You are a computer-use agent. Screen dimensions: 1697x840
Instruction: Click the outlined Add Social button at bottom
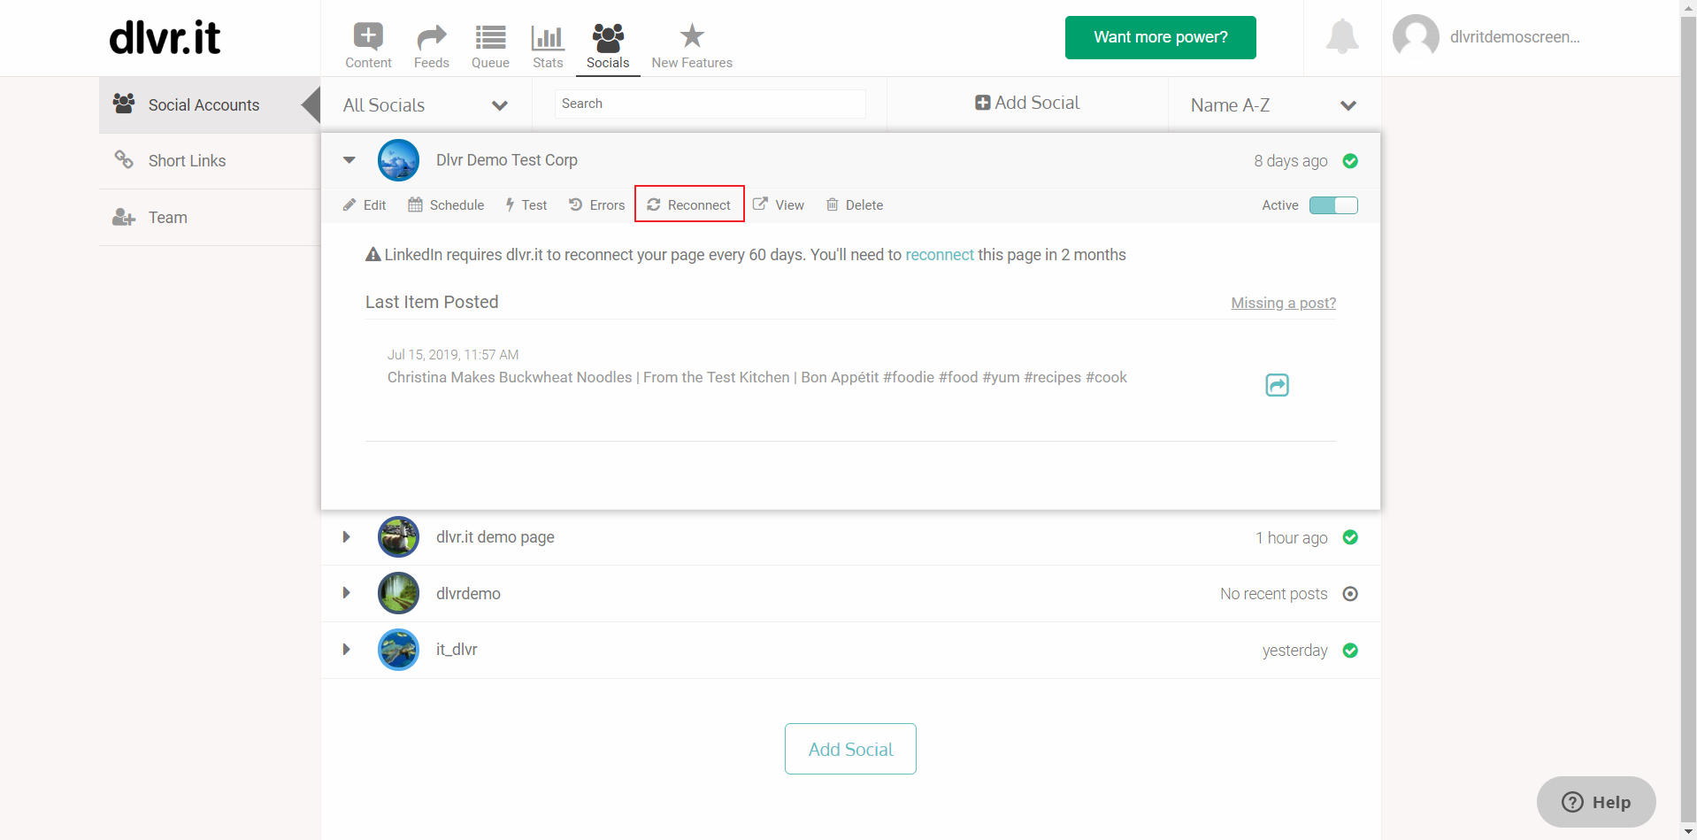coord(850,749)
